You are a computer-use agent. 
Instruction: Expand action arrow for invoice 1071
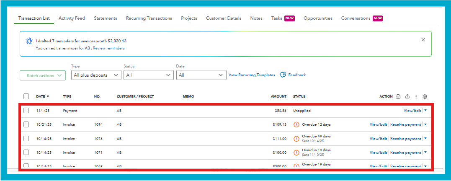pos(425,153)
